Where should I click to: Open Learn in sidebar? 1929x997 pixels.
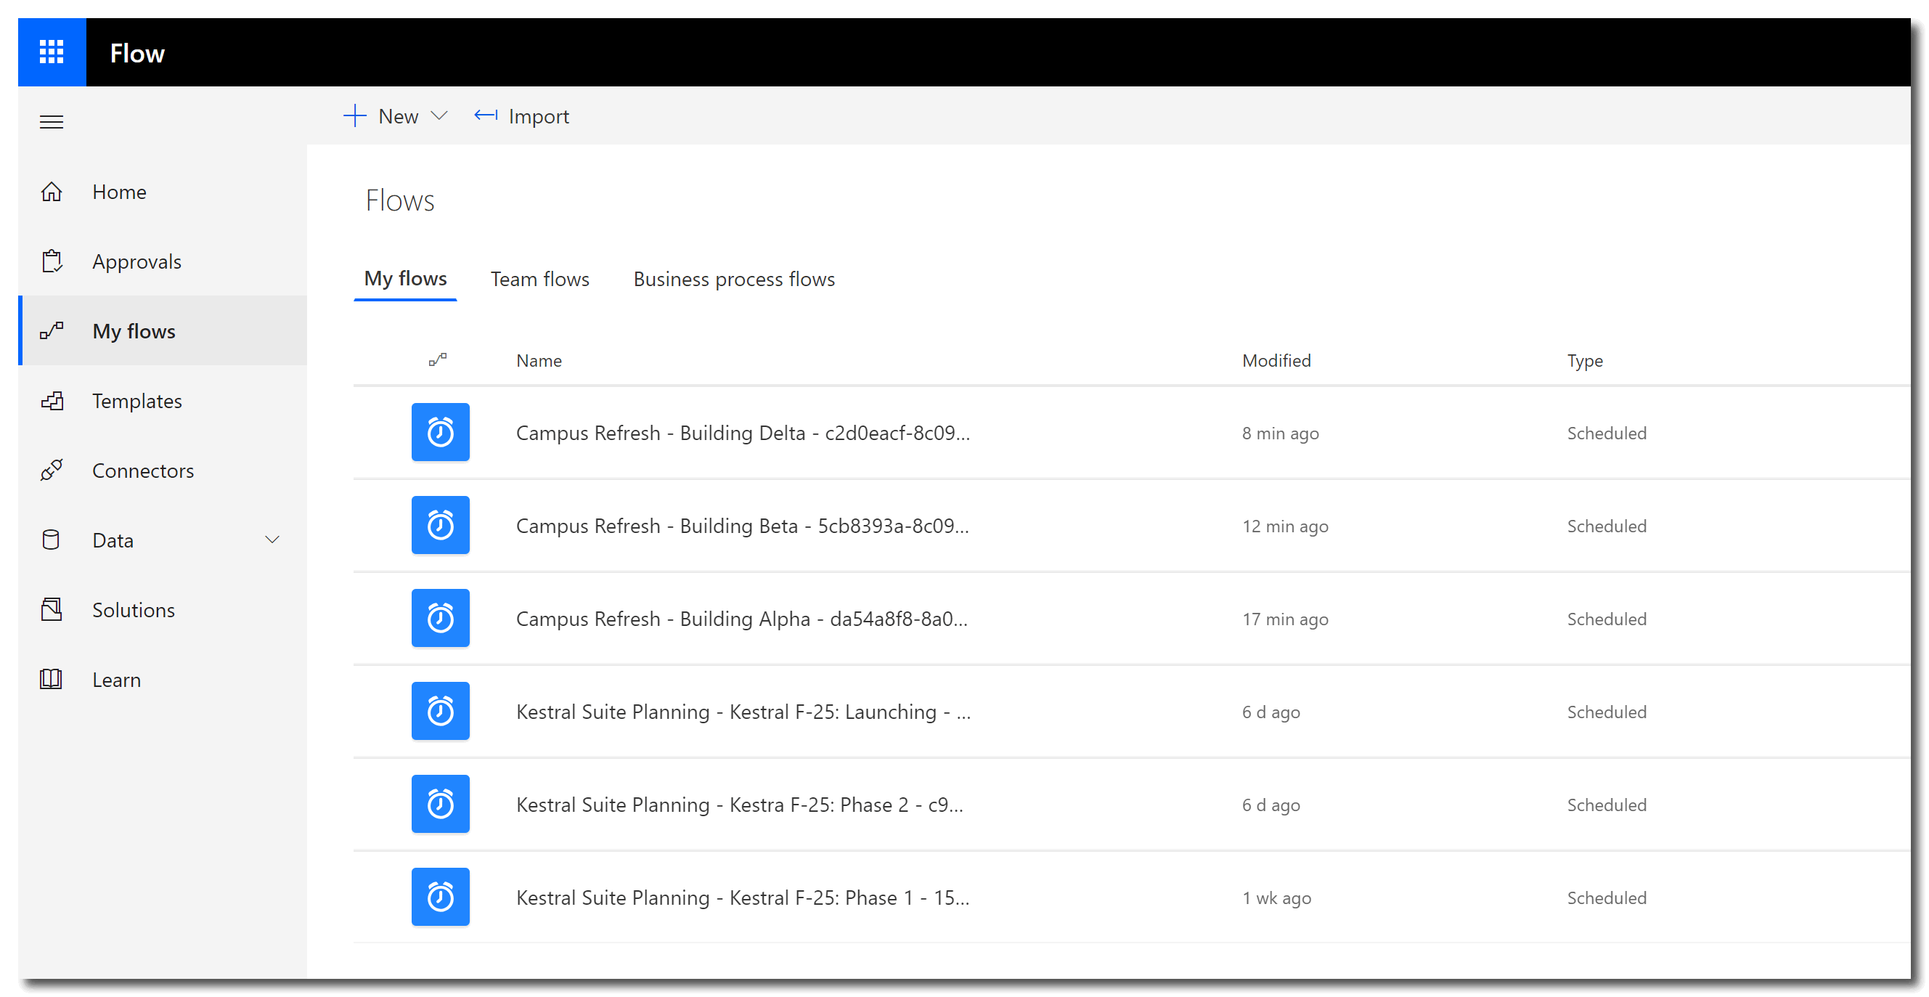(163, 680)
